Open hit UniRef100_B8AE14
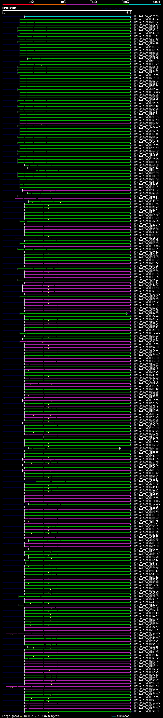 tap(146, 30)
